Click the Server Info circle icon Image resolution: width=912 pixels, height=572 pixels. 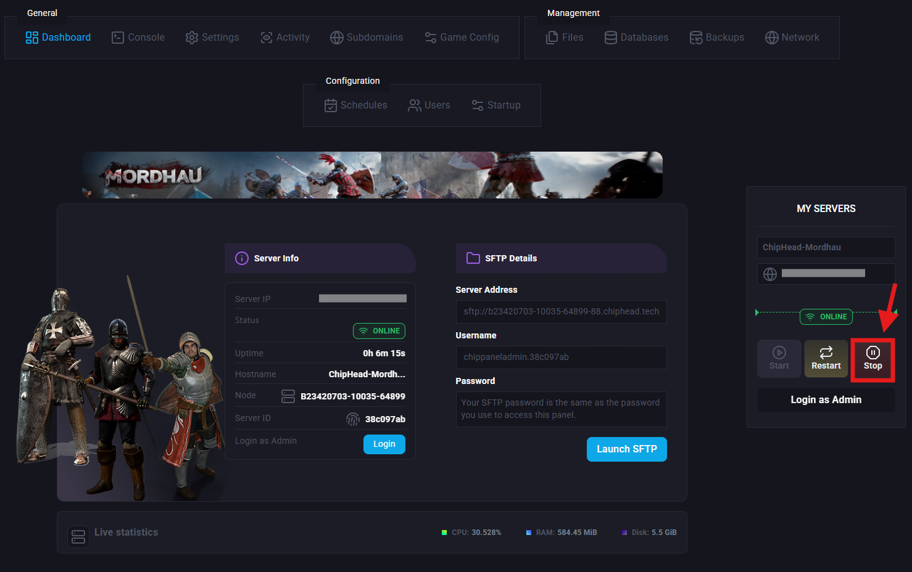(242, 258)
